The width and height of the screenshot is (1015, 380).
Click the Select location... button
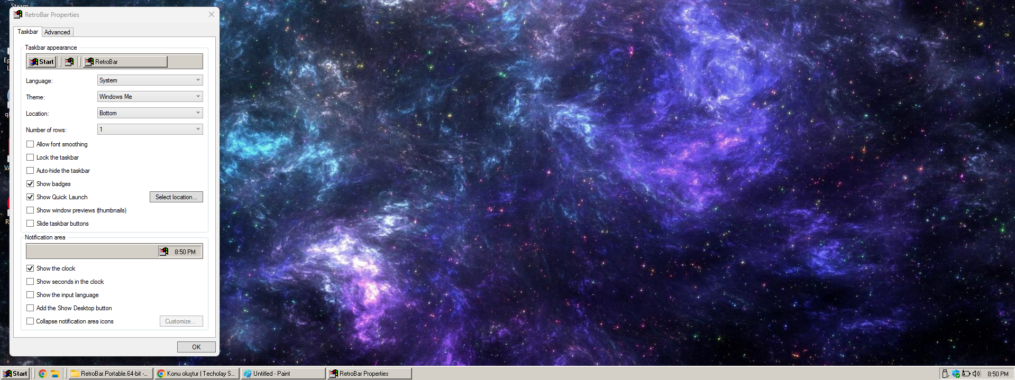176,197
